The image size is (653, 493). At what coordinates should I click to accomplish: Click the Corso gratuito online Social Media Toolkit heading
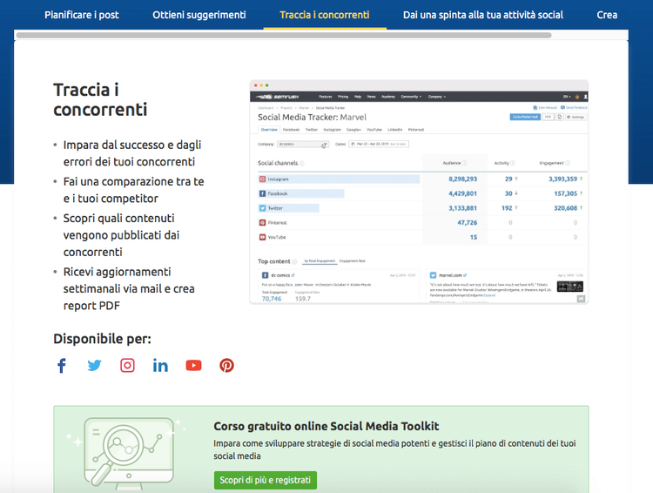pyautogui.click(x=326, y=426)
